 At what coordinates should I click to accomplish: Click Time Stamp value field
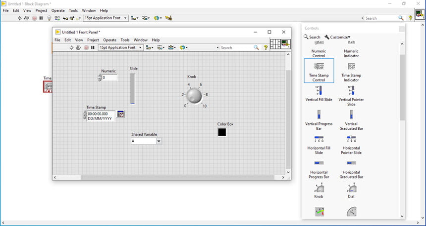pos(102,116)
